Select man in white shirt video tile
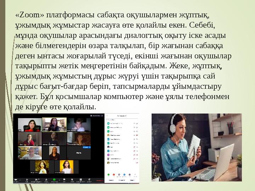Image resolution: width=255 pixels, height=191 pixels. pos(30,153)
